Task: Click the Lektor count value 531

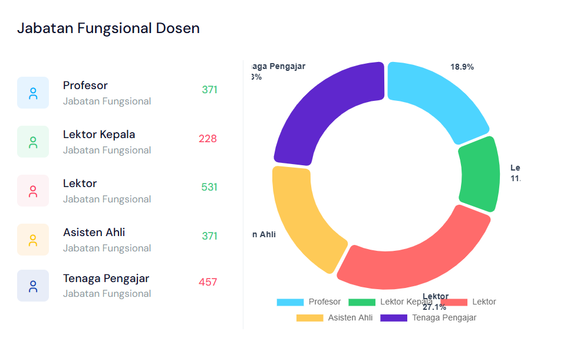Action: [209, 187]
